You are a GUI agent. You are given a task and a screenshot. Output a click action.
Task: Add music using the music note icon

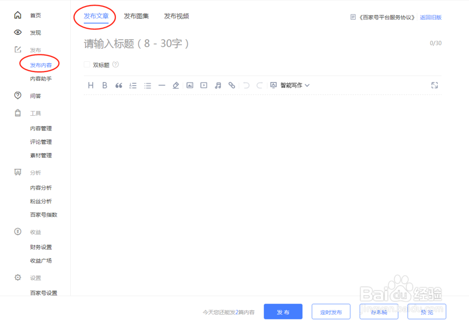tap(218, 85)
